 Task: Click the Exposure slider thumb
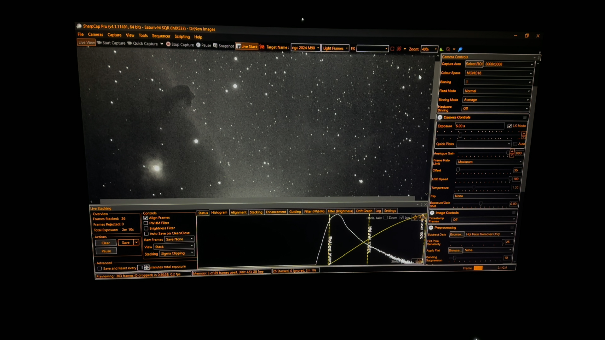pos(460,135)
